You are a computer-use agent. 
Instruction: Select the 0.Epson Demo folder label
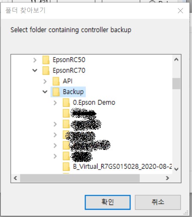[x=94, y=103]
